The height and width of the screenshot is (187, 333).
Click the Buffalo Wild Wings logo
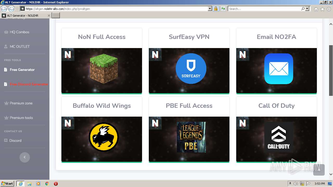104,137
